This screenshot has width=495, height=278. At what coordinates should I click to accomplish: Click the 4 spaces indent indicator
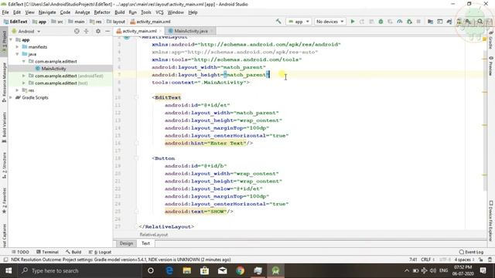click(464, 259)
